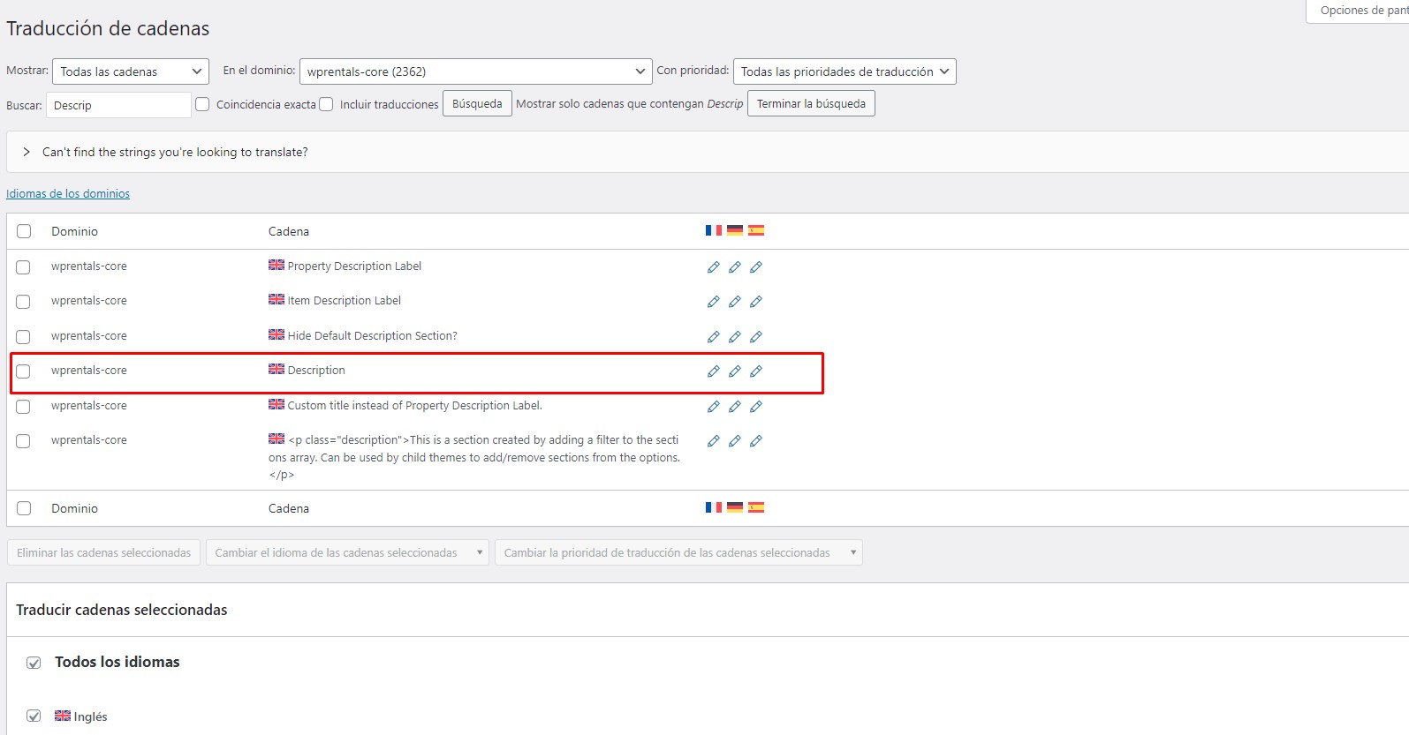Enable Incluir traducciones option
The width and height of the screenshot is (1409, 735).
click(x=326, y=104)
